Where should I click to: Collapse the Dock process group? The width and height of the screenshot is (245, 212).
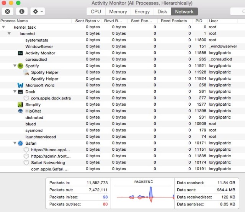[15, 91]
